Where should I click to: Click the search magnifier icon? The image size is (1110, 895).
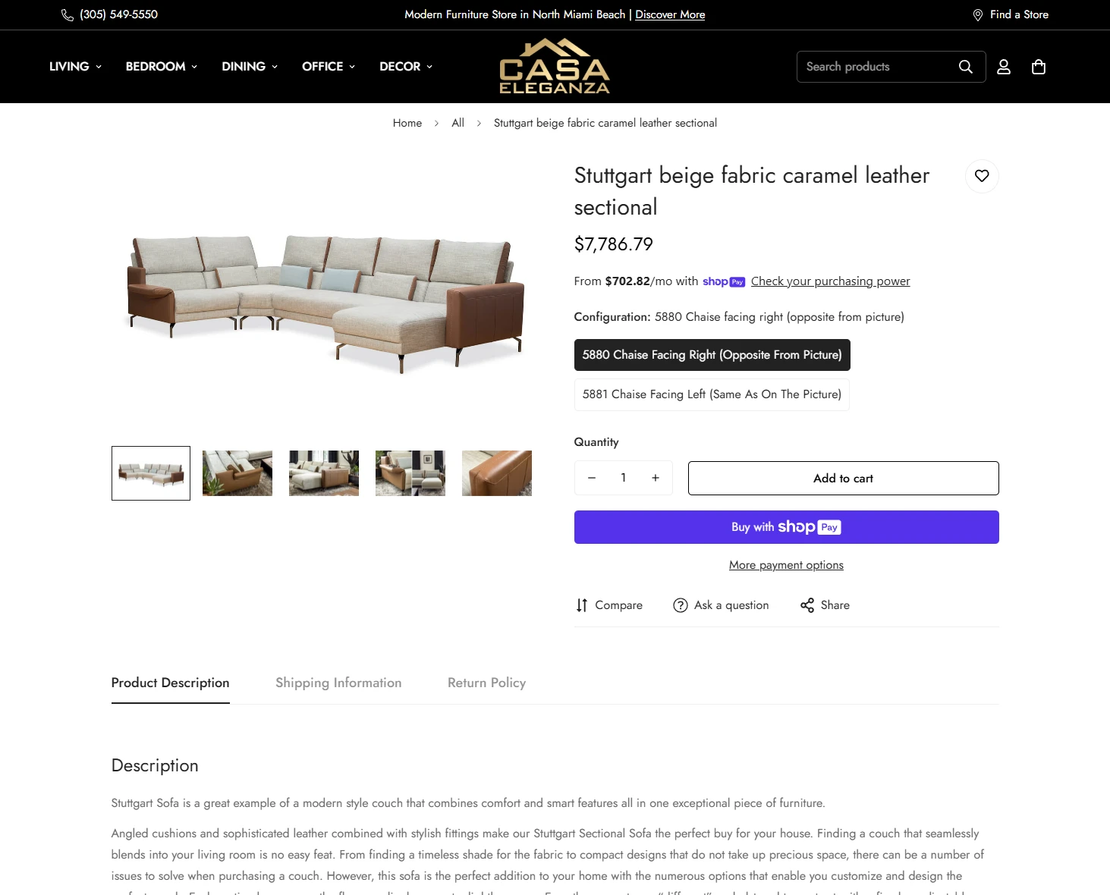click(x=965, y=67)
